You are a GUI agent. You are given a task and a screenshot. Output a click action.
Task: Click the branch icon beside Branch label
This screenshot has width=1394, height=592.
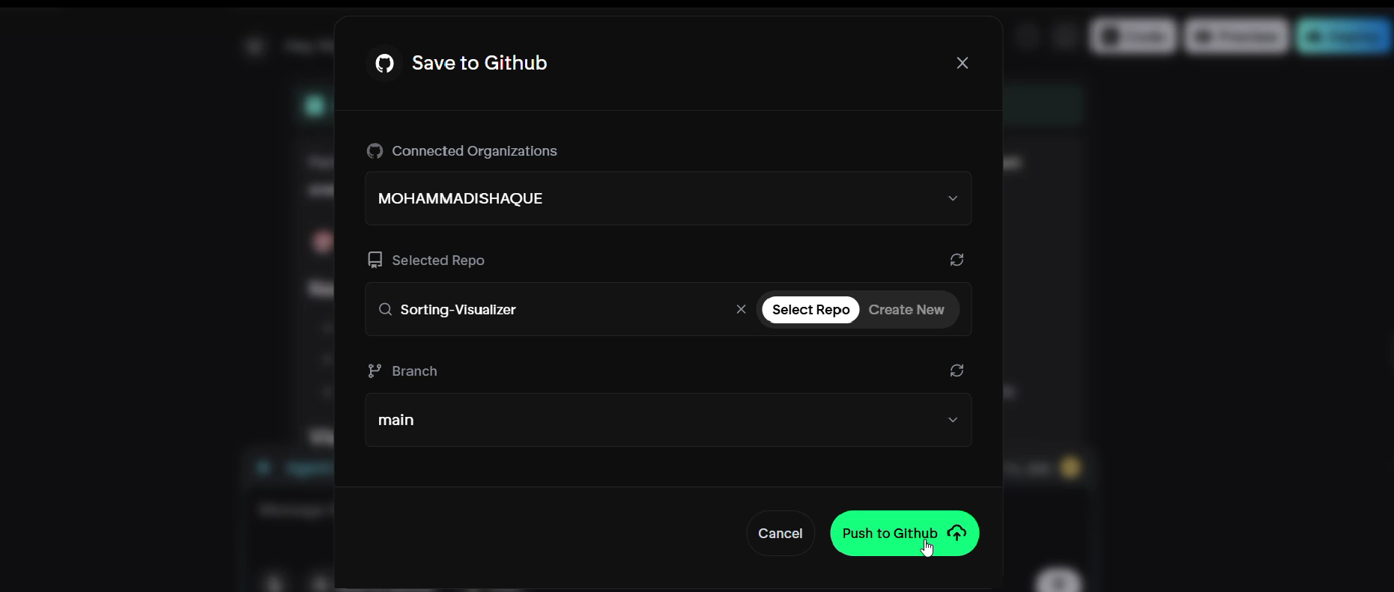pyautogui.click(x=375, y=370)
